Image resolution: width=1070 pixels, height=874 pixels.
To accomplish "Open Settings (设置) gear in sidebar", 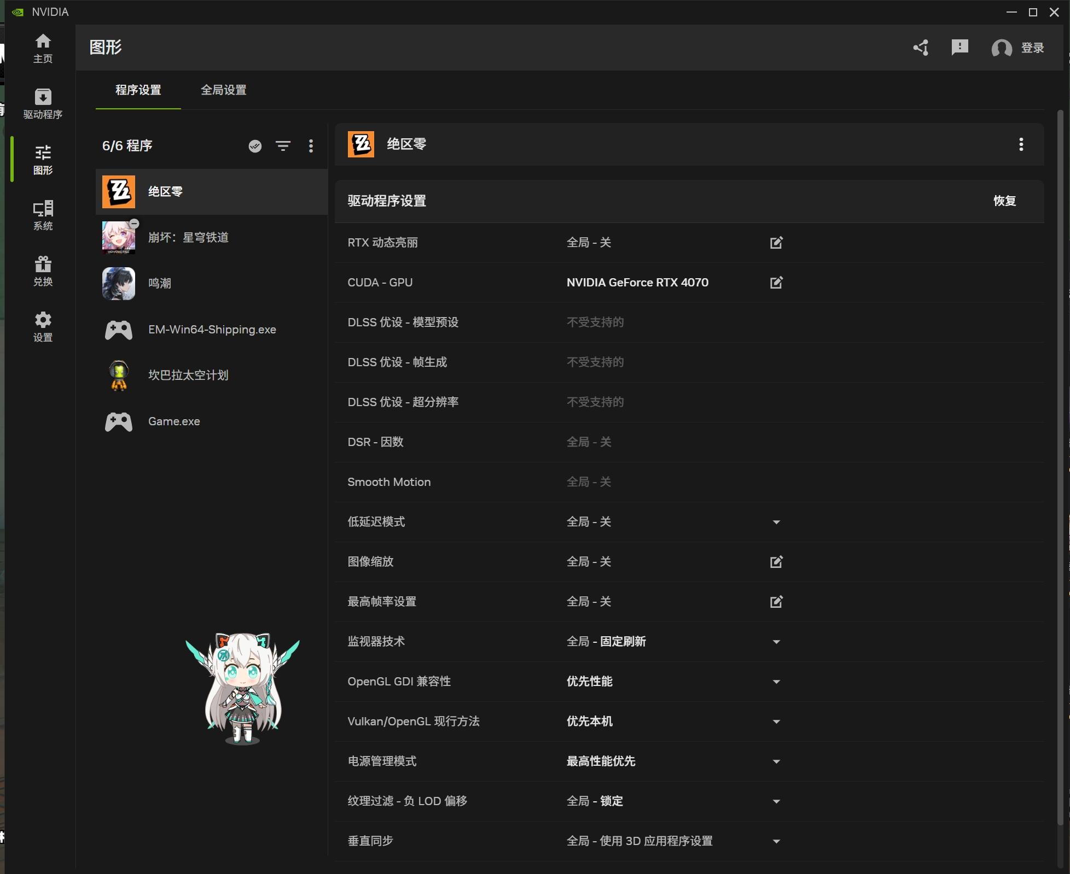I will [43, 326].
